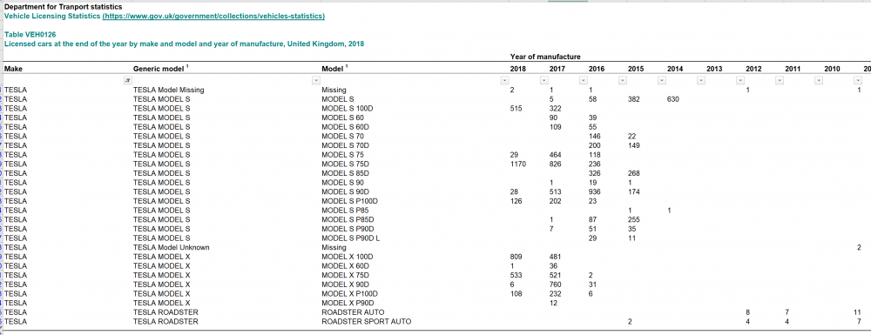Open the 2016 column filter dropdown
Image resolution: width=871 pixels, height=335 pixels.
623,80
